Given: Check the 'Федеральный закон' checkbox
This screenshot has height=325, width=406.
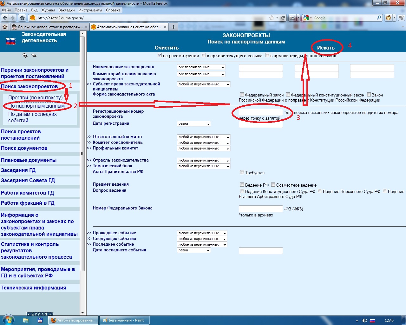Looking at the screenshot, I should pyautogui.click(x=242, y=95).
